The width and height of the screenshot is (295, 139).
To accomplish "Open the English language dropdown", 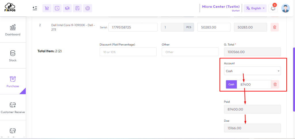I will tap(255, 8).
